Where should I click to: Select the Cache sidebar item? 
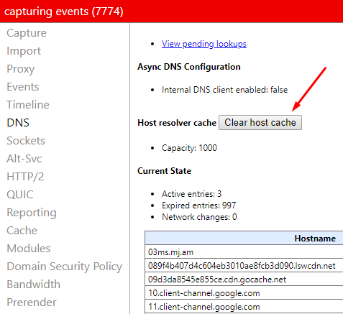[x=22, y=231]
